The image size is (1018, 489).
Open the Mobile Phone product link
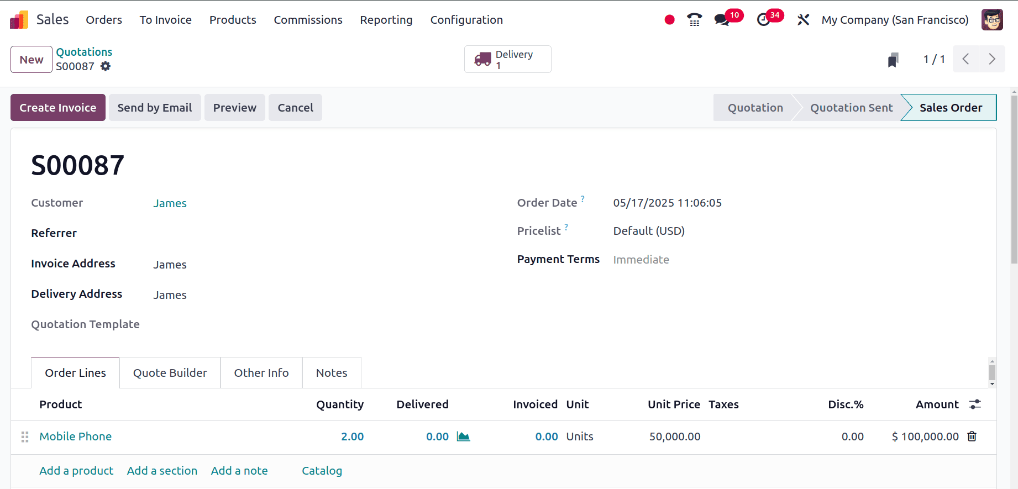point(76,437)
